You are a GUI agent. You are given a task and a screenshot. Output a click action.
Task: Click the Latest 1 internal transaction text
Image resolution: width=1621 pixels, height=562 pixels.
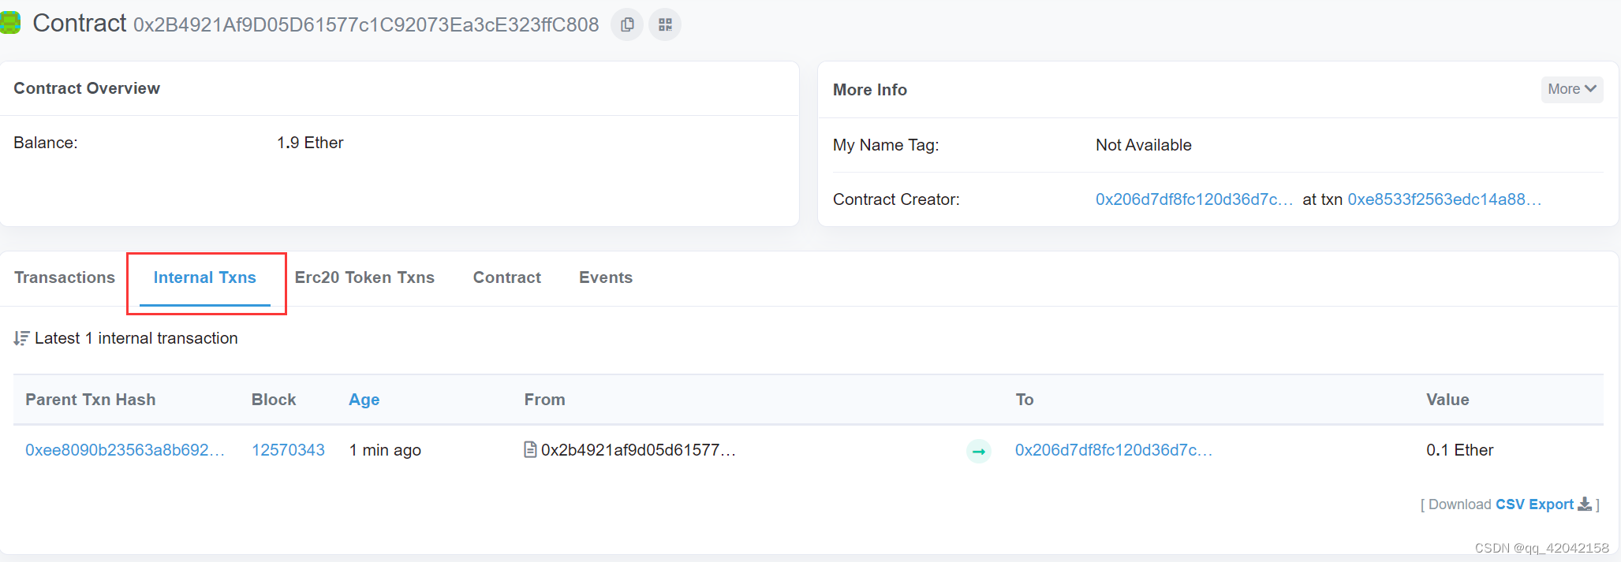pyautogui.click(x=136, y=338)
